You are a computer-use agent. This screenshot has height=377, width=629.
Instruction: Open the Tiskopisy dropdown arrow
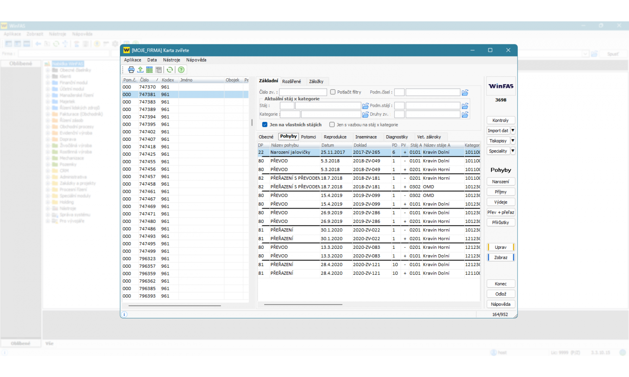(512, 141)
